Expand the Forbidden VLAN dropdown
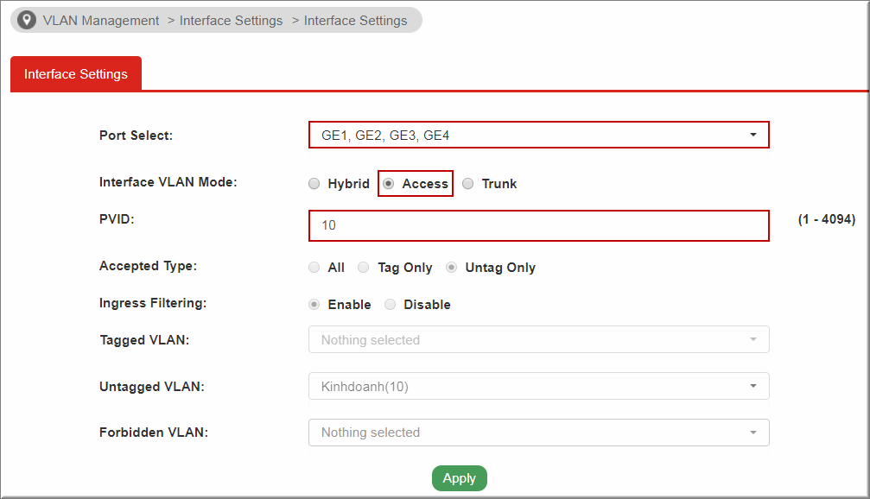 pyautogui.click(x=537, y=433)
